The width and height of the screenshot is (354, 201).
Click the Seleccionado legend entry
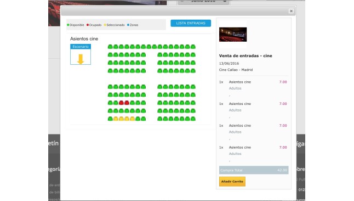point(114,25)
